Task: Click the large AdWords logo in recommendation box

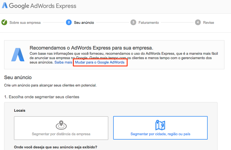Action: coord(18,54)
